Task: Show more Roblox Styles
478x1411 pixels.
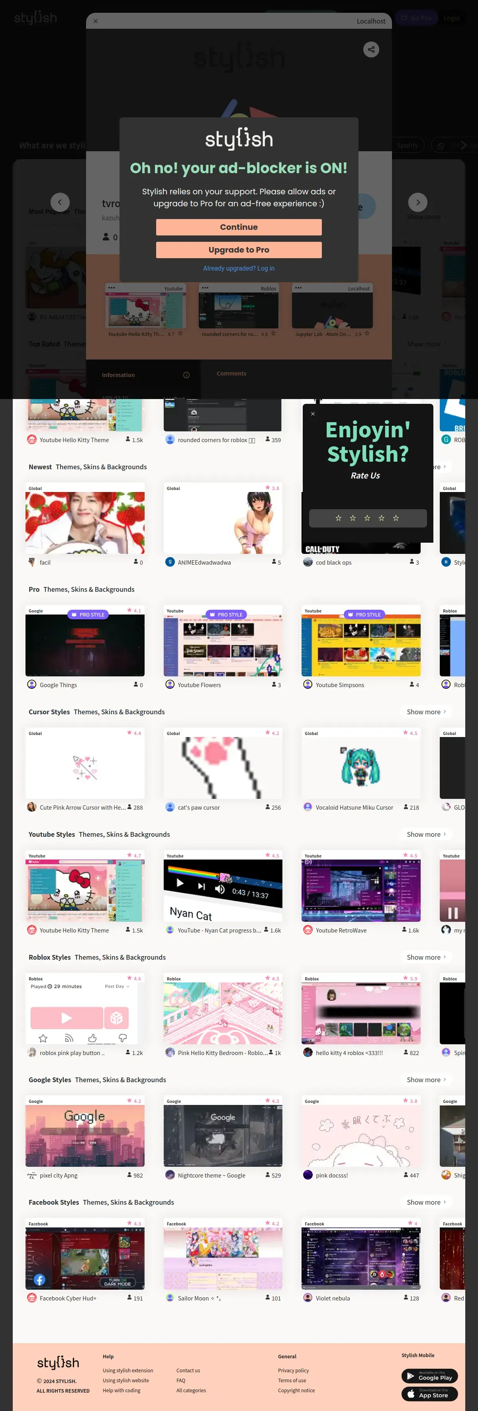Action: point(426,957)
